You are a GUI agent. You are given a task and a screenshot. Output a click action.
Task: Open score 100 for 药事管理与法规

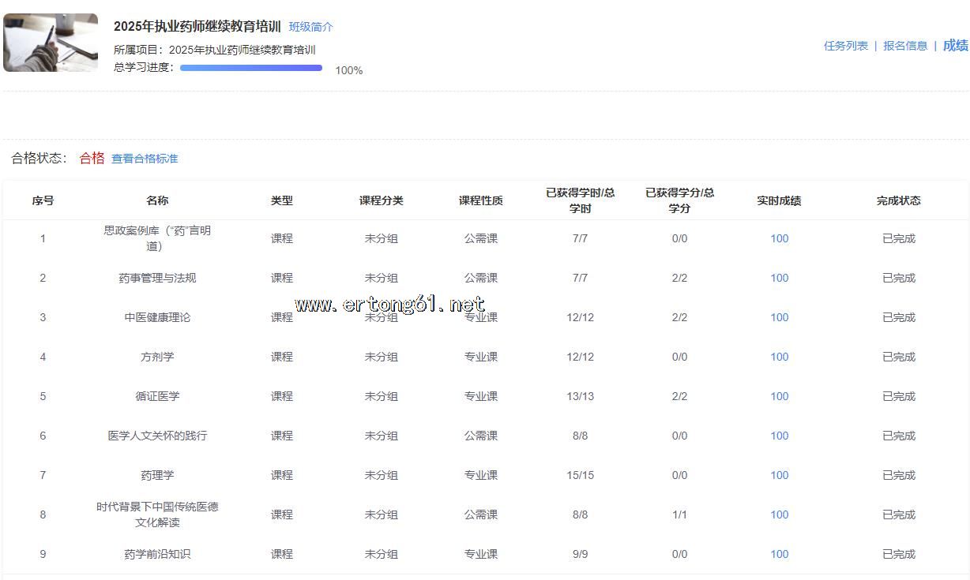coord(779,278)
